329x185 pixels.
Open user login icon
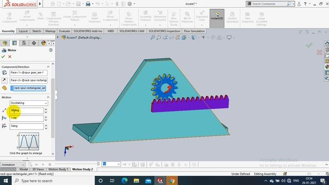coord(299,4)
